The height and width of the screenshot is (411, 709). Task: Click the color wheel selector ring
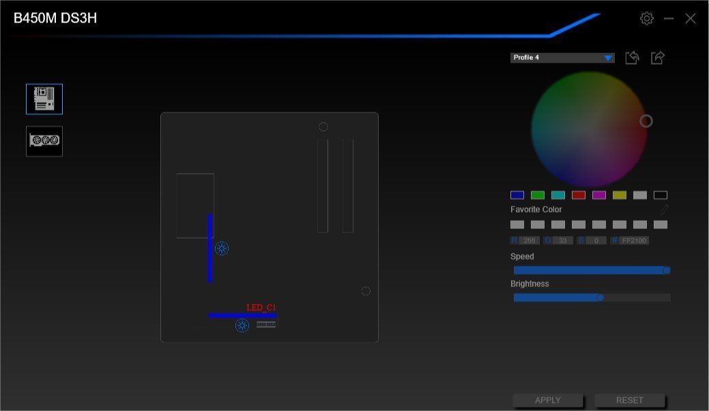pyautogui.click(x=646, y=121)
